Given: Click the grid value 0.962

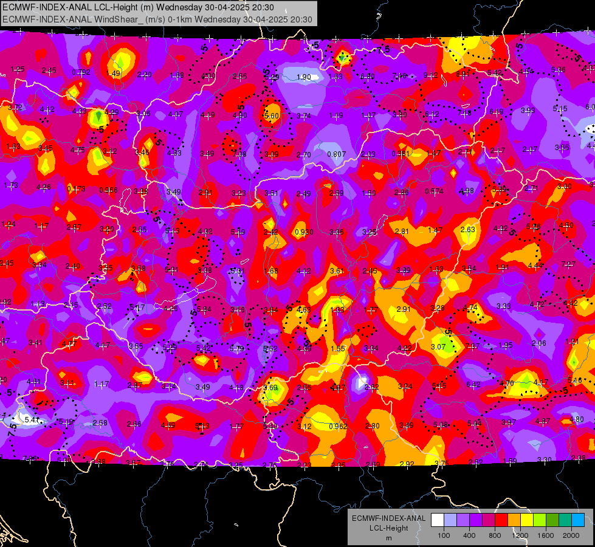Looking at the screenshot, I should click(338, 426).
